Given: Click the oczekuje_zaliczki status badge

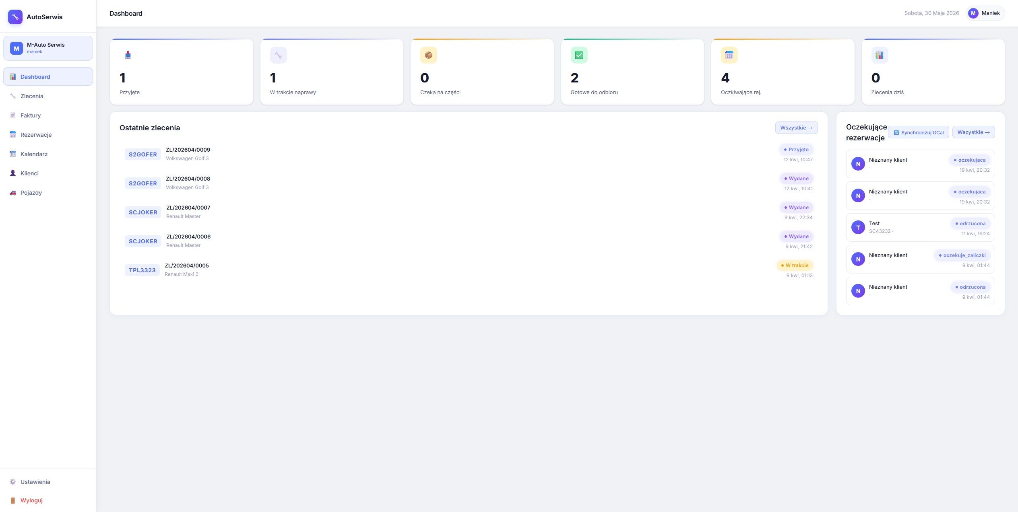Looking at the screenshot, I should 962,255.
